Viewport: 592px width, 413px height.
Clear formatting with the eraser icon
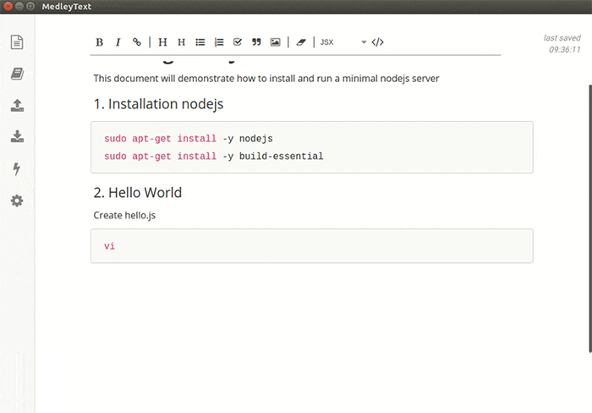301,42
